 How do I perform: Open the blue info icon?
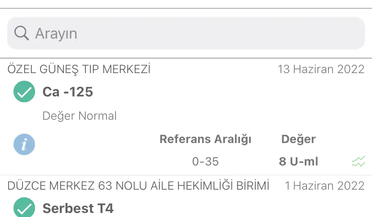click(24, 144)
